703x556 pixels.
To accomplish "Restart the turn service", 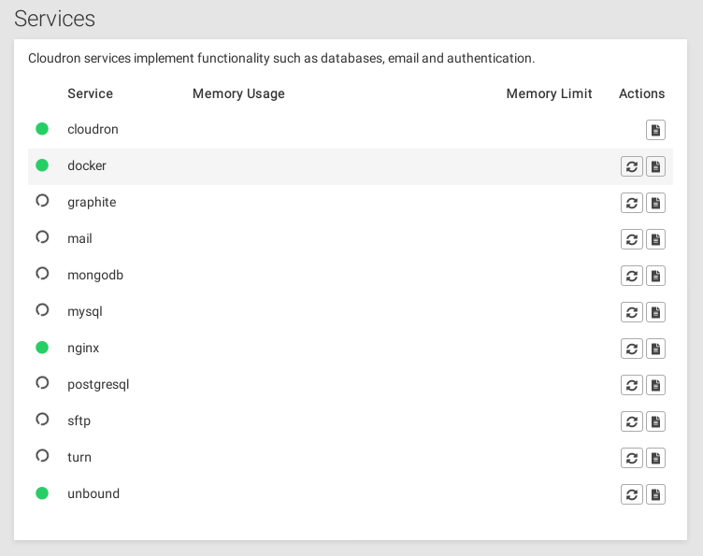I will tap(632, 458).
